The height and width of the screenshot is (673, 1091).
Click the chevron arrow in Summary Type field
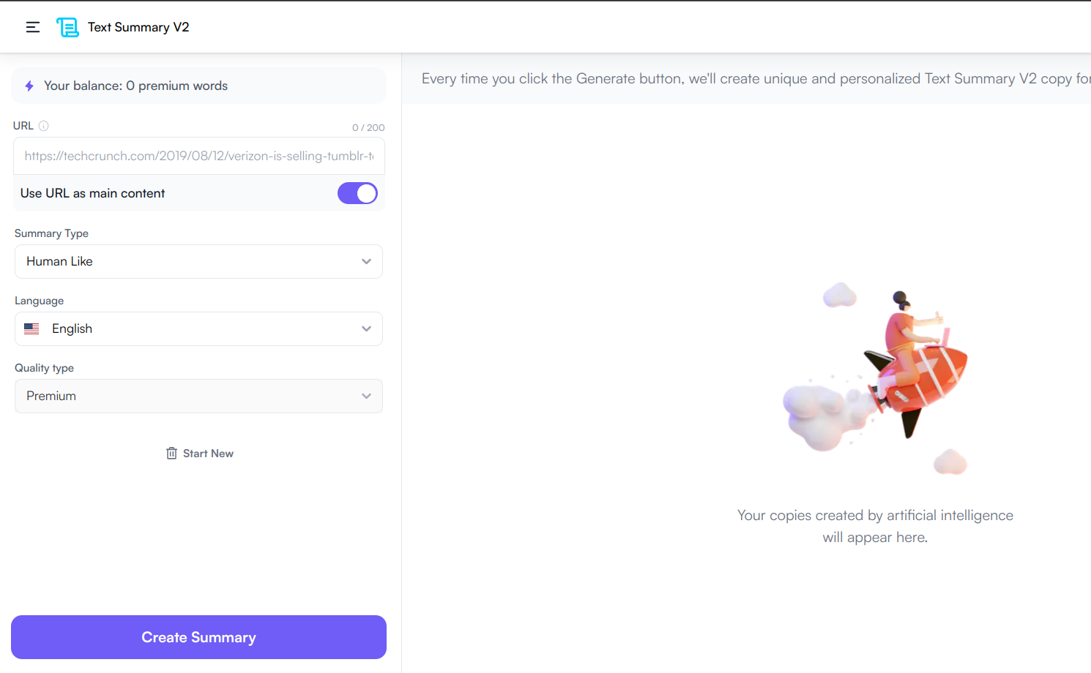[366, 262]
